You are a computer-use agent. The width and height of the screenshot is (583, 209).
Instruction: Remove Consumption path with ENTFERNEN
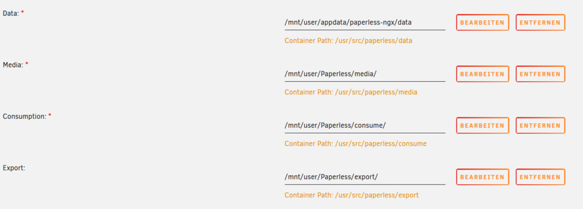click(x=540, y=125)
